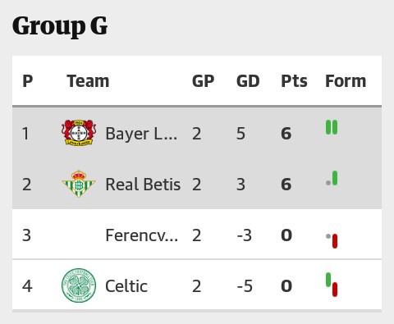The image size is (394, 324).
Task: Click Celtic's green form bar
Action: [x=328, y=280]
